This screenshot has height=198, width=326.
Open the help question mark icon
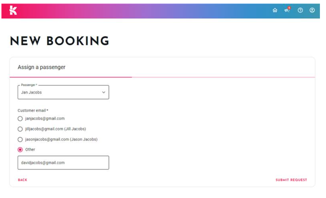coord(300,10)
